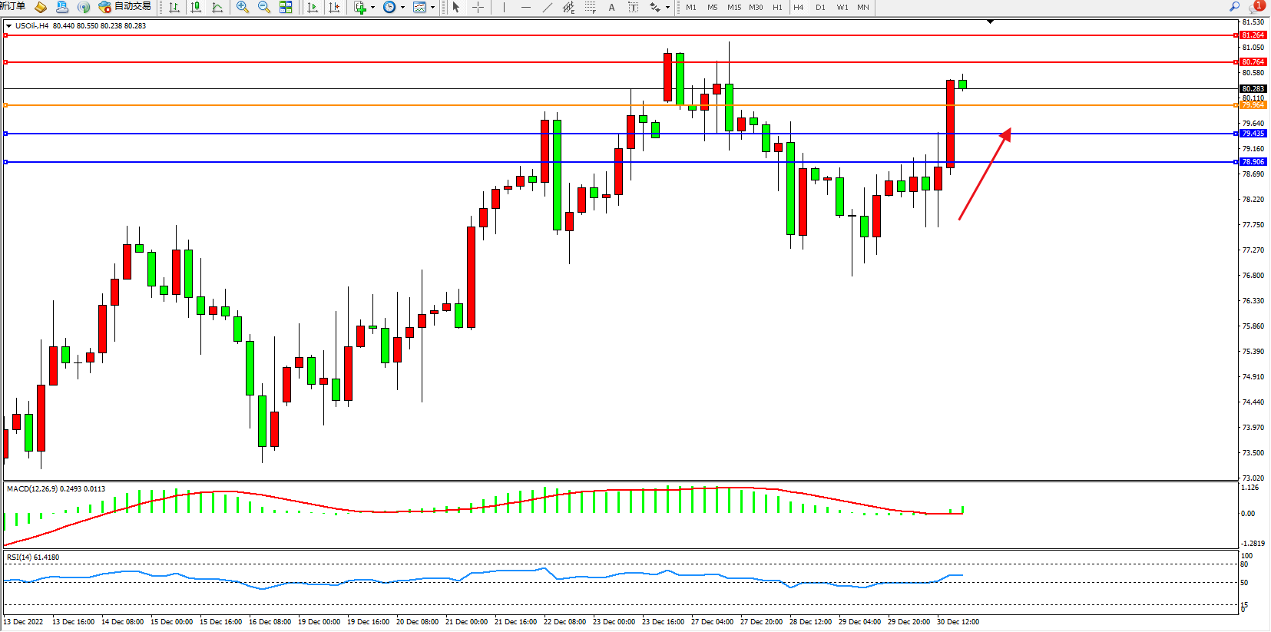
Task: Zoom out of the chart
Action: (x=264, y=7)
